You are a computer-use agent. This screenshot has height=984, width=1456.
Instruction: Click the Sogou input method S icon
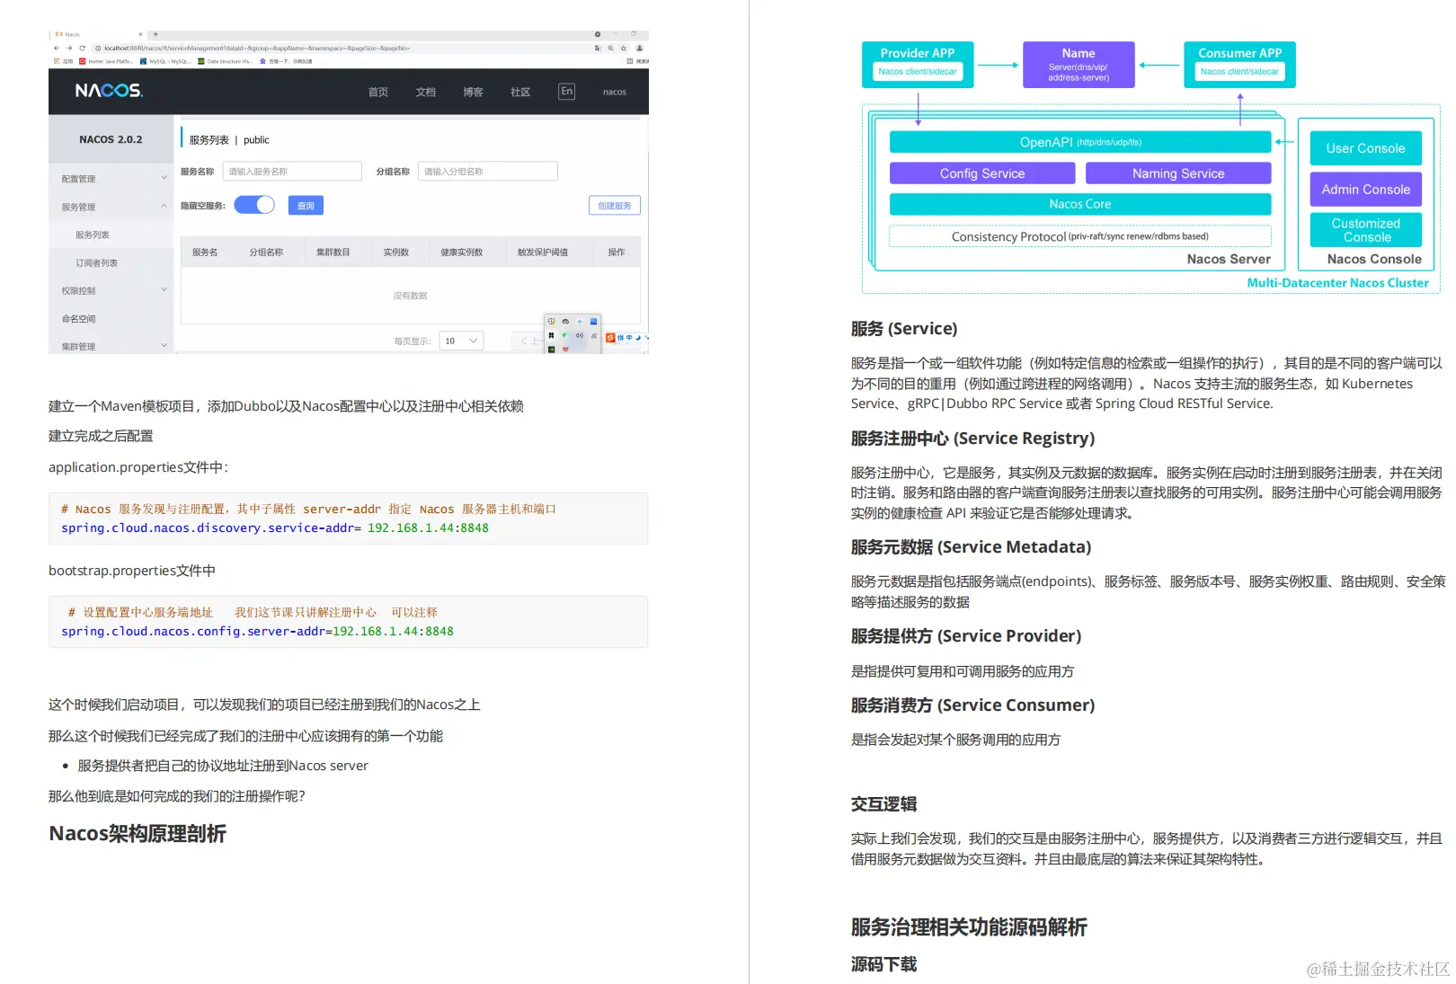click(610, 338)
